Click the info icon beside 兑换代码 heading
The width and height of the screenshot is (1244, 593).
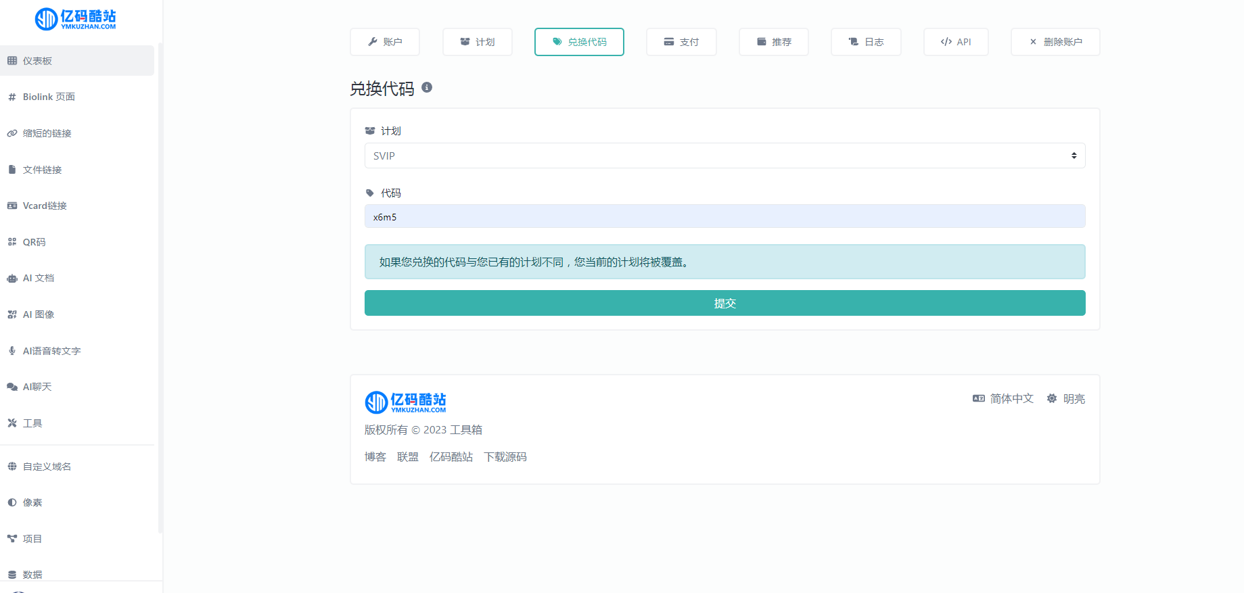click(427, 87)
